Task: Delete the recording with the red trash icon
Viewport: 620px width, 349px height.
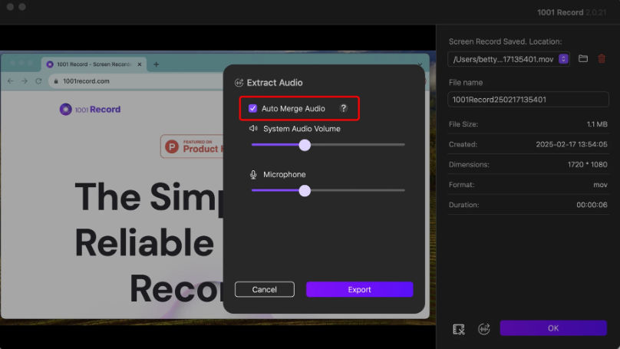Action: [602, 59]
